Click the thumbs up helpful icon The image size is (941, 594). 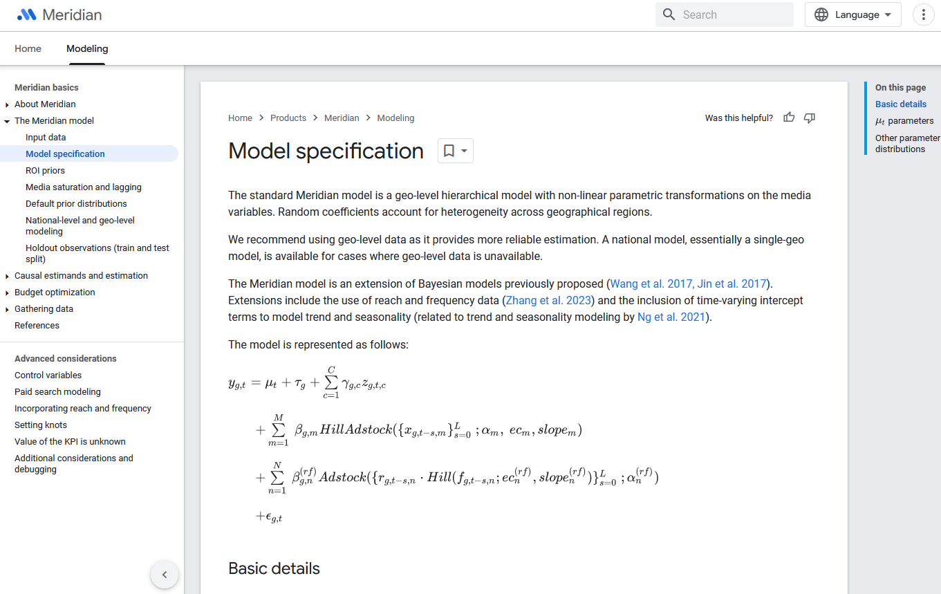(x=789, y=118)
